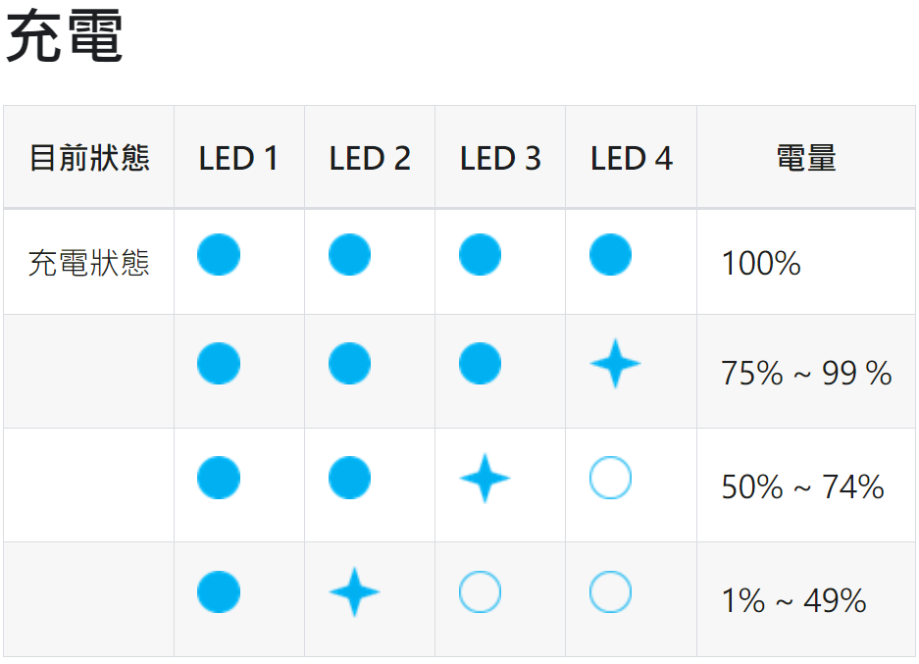
Task: Click empty LED 3 circle in 1%~49% row
Action: click(x=480, y=592)
